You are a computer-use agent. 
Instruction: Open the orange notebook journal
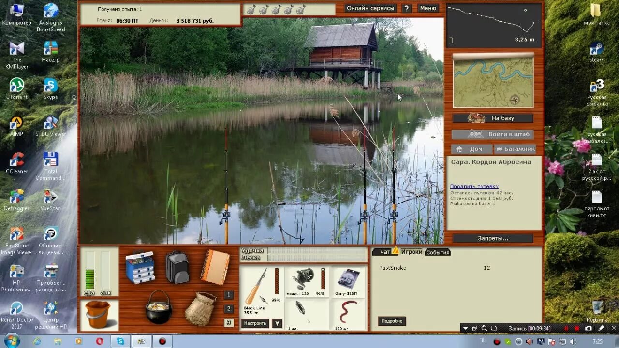click(215, 267)
